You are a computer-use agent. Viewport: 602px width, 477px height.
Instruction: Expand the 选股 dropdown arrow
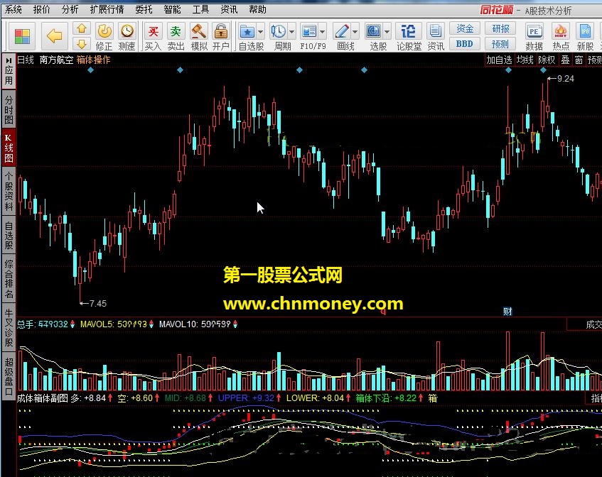click(387, 31)
